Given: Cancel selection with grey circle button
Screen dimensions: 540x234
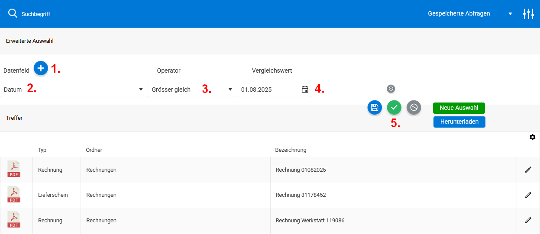Looking at the screenshot, I should tap(414, 107).
